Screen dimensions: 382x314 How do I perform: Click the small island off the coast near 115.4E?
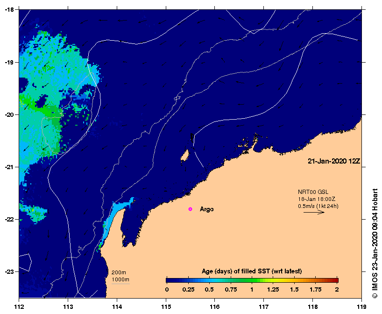[185, 155]
